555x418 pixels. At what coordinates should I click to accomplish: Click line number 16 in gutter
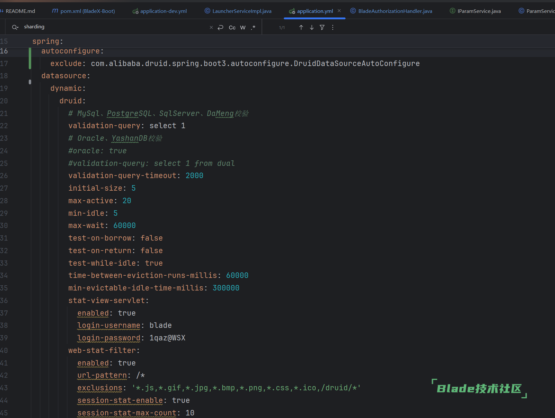(4, 51)
